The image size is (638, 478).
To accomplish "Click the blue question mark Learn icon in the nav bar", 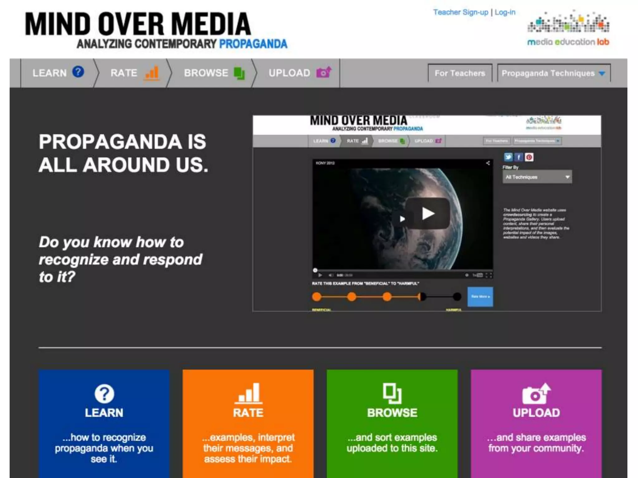I will pyautogui.click(x=78, y=72).
